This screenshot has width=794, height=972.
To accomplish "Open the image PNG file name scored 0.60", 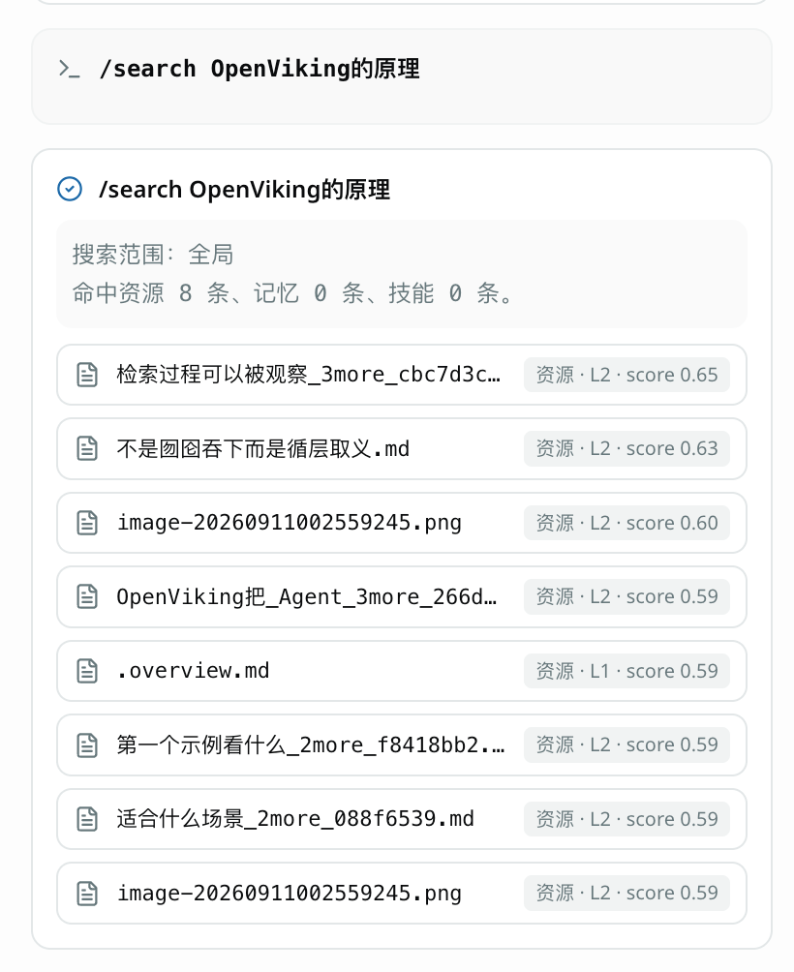I will tap(290, 523).
